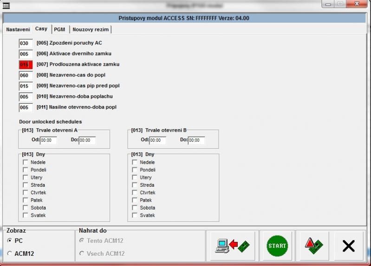Click the application icon in title bar
Viewport: 371px width, 266px height.
6,5
